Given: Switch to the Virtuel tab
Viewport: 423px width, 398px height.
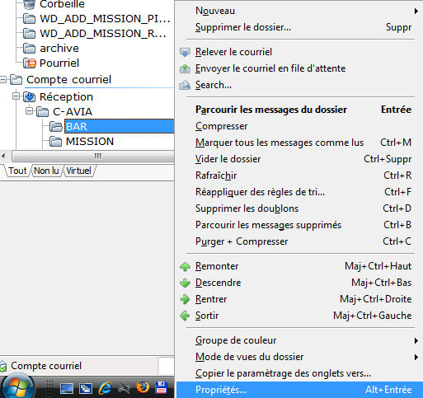Looking at the screenshot, I should [x=79, y=171].
